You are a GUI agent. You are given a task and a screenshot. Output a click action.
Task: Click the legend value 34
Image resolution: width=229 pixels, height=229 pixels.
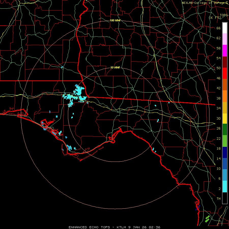point(219,108)
